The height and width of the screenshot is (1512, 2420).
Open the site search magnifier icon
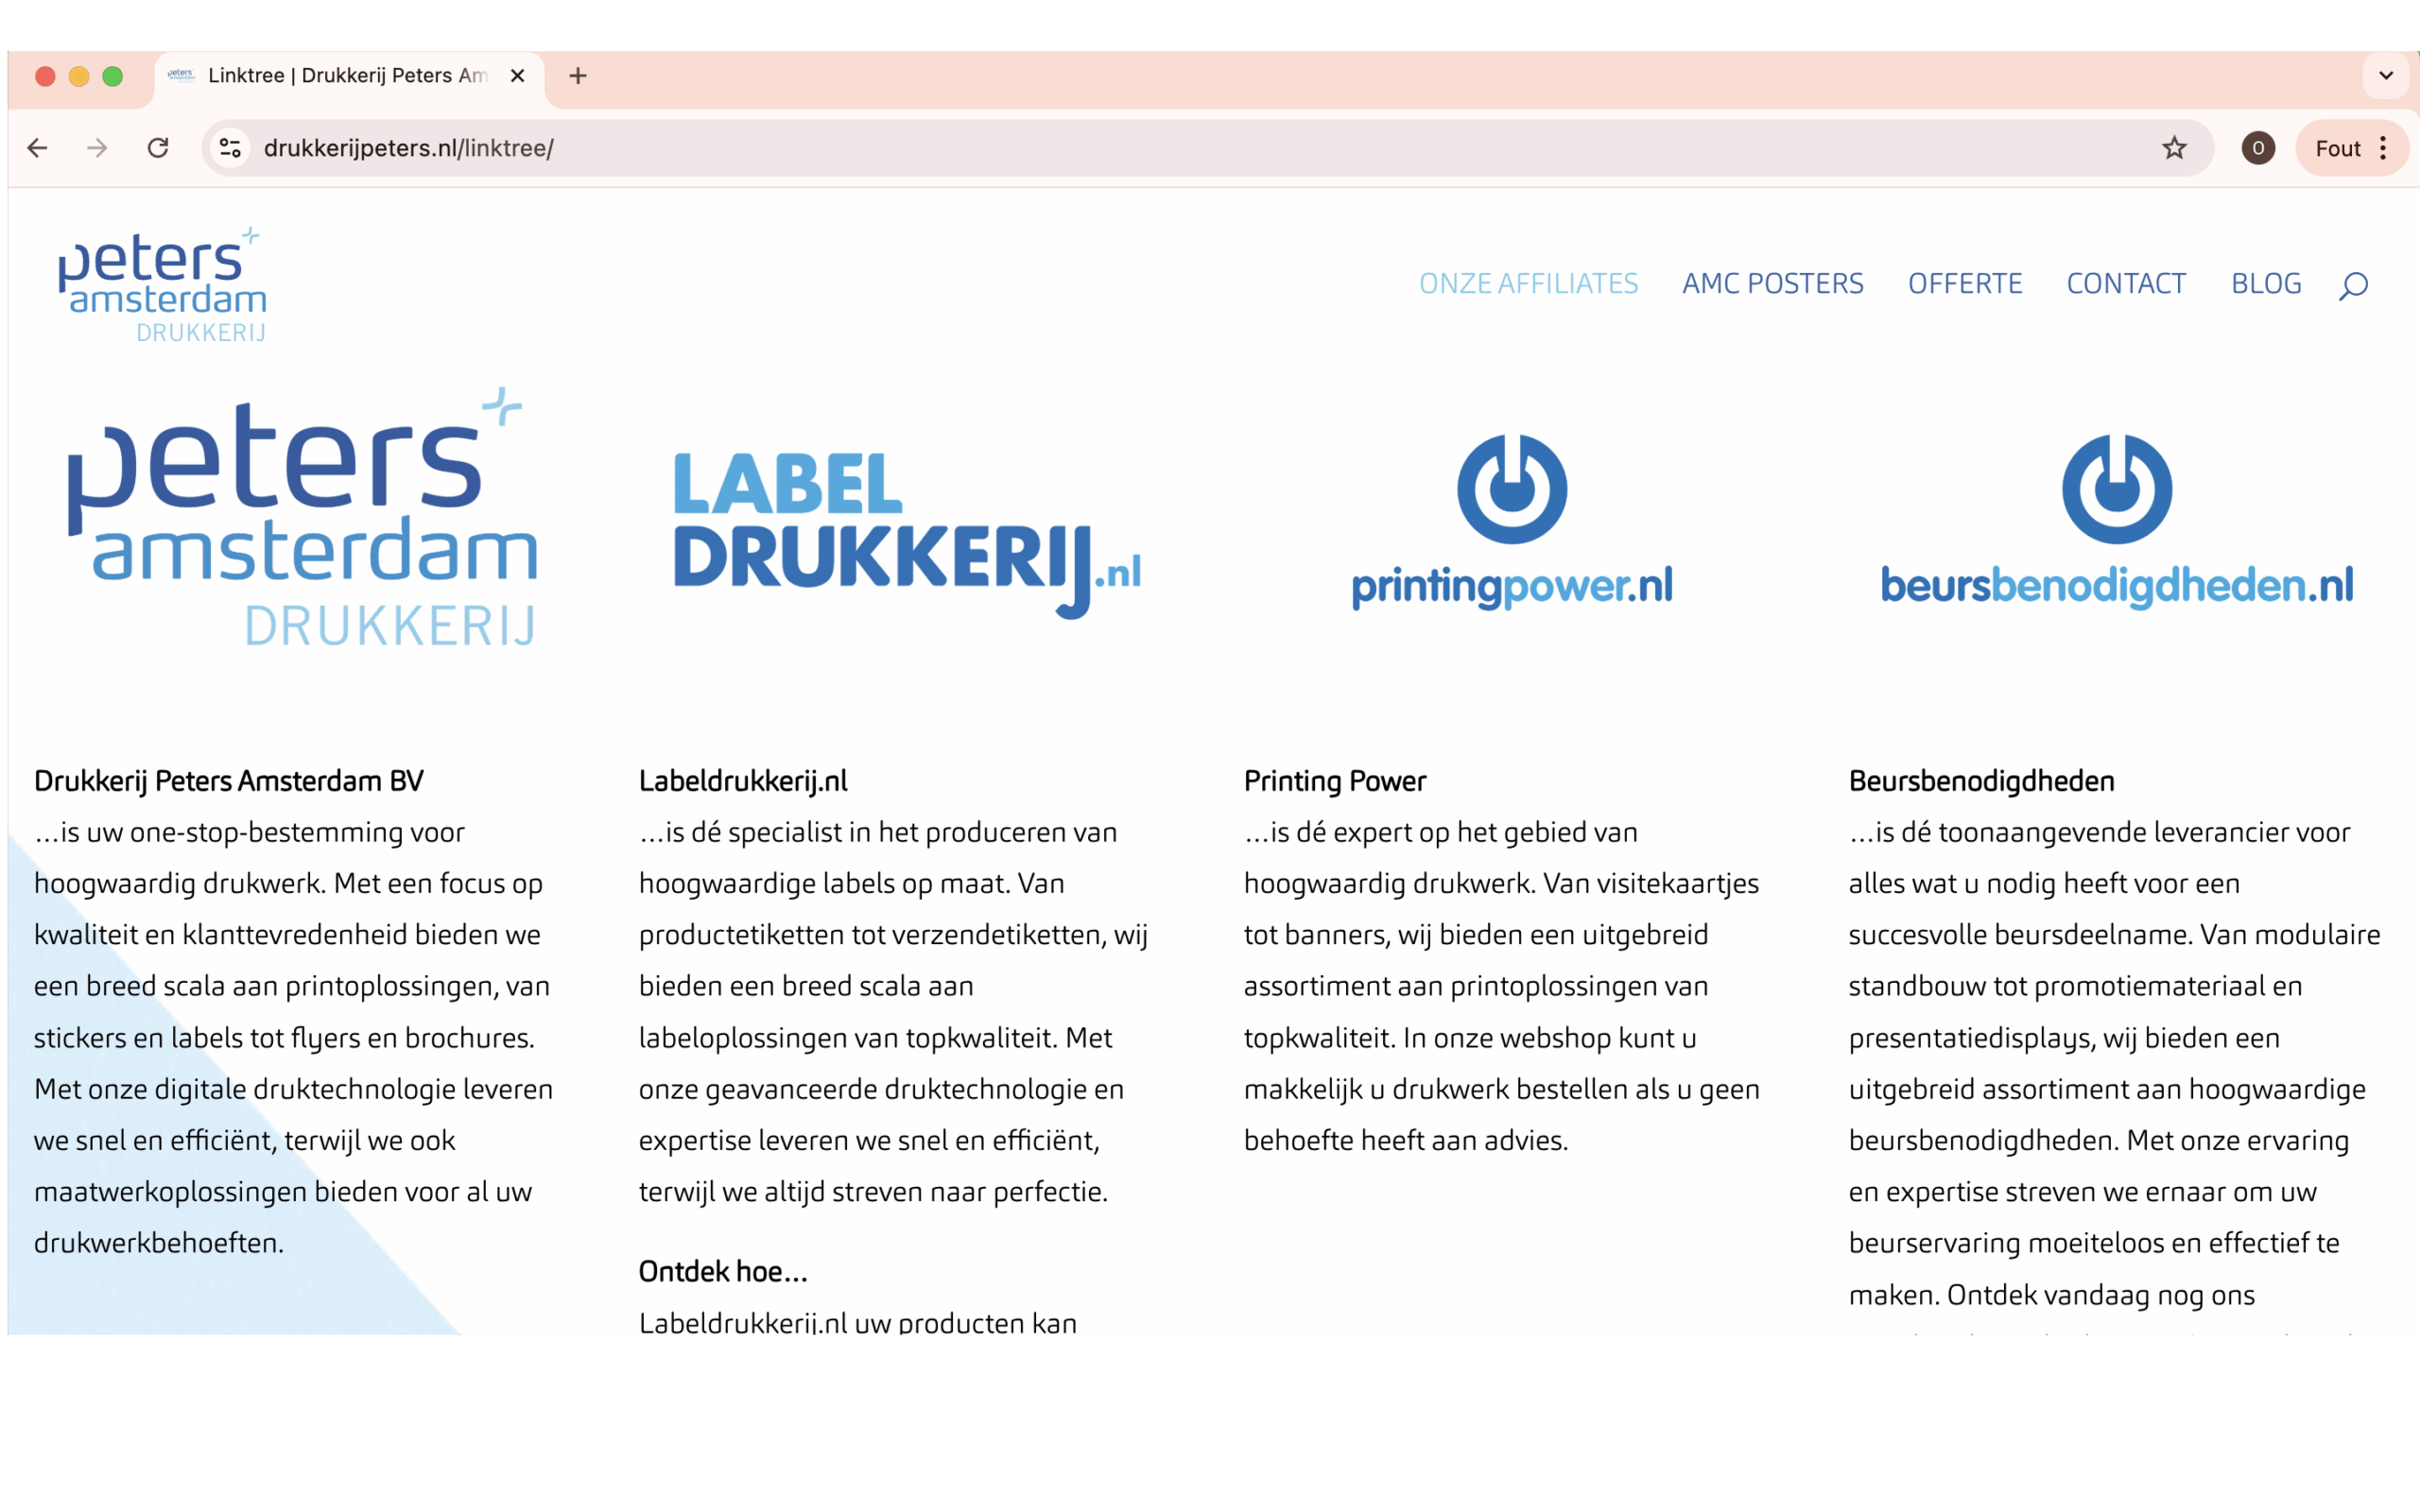point(2353,286)
